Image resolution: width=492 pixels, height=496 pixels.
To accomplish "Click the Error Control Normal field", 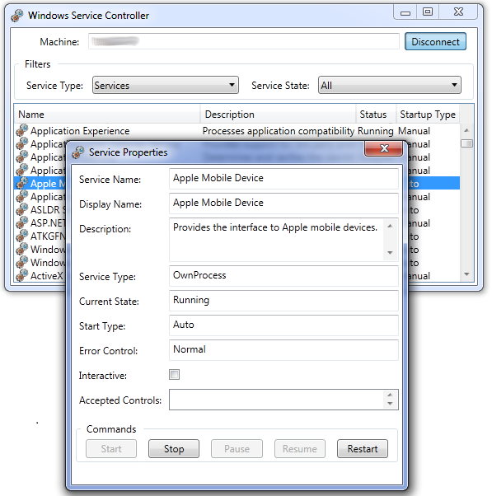I will point(283,350).
